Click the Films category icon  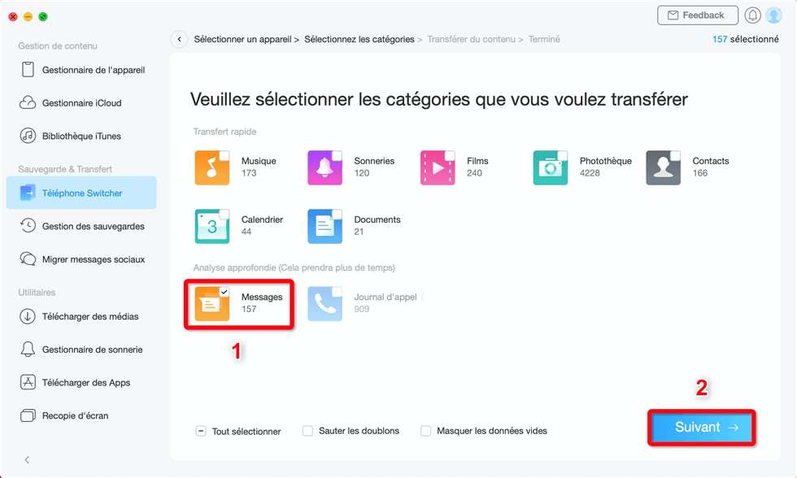438,167
